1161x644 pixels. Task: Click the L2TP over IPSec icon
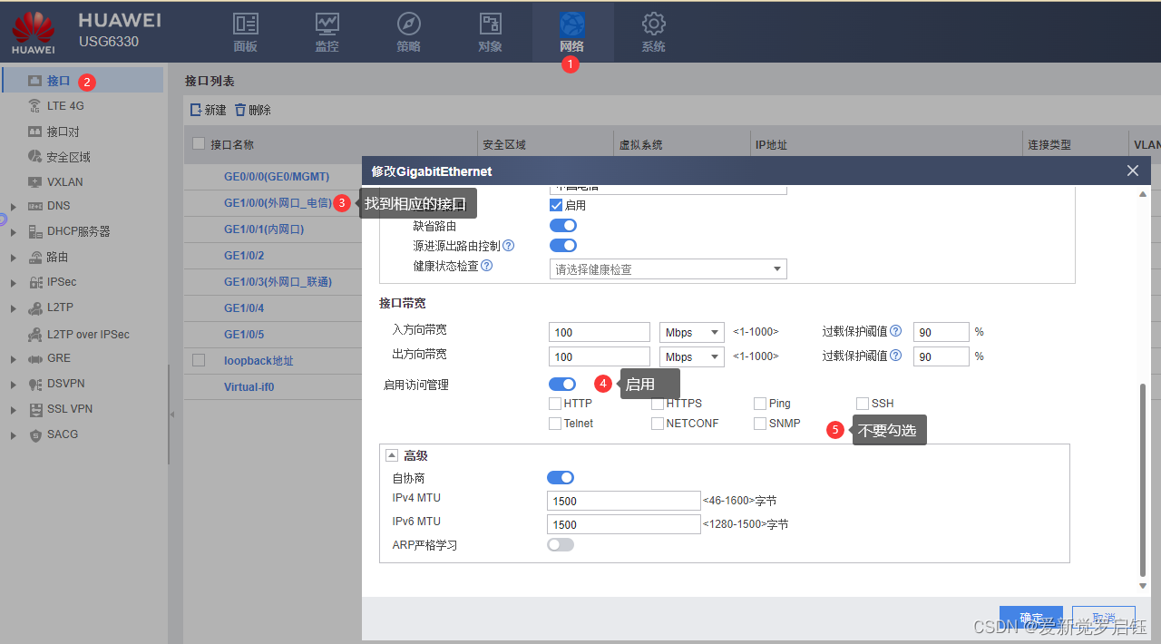pyautogui.click(x=35, y=335)
